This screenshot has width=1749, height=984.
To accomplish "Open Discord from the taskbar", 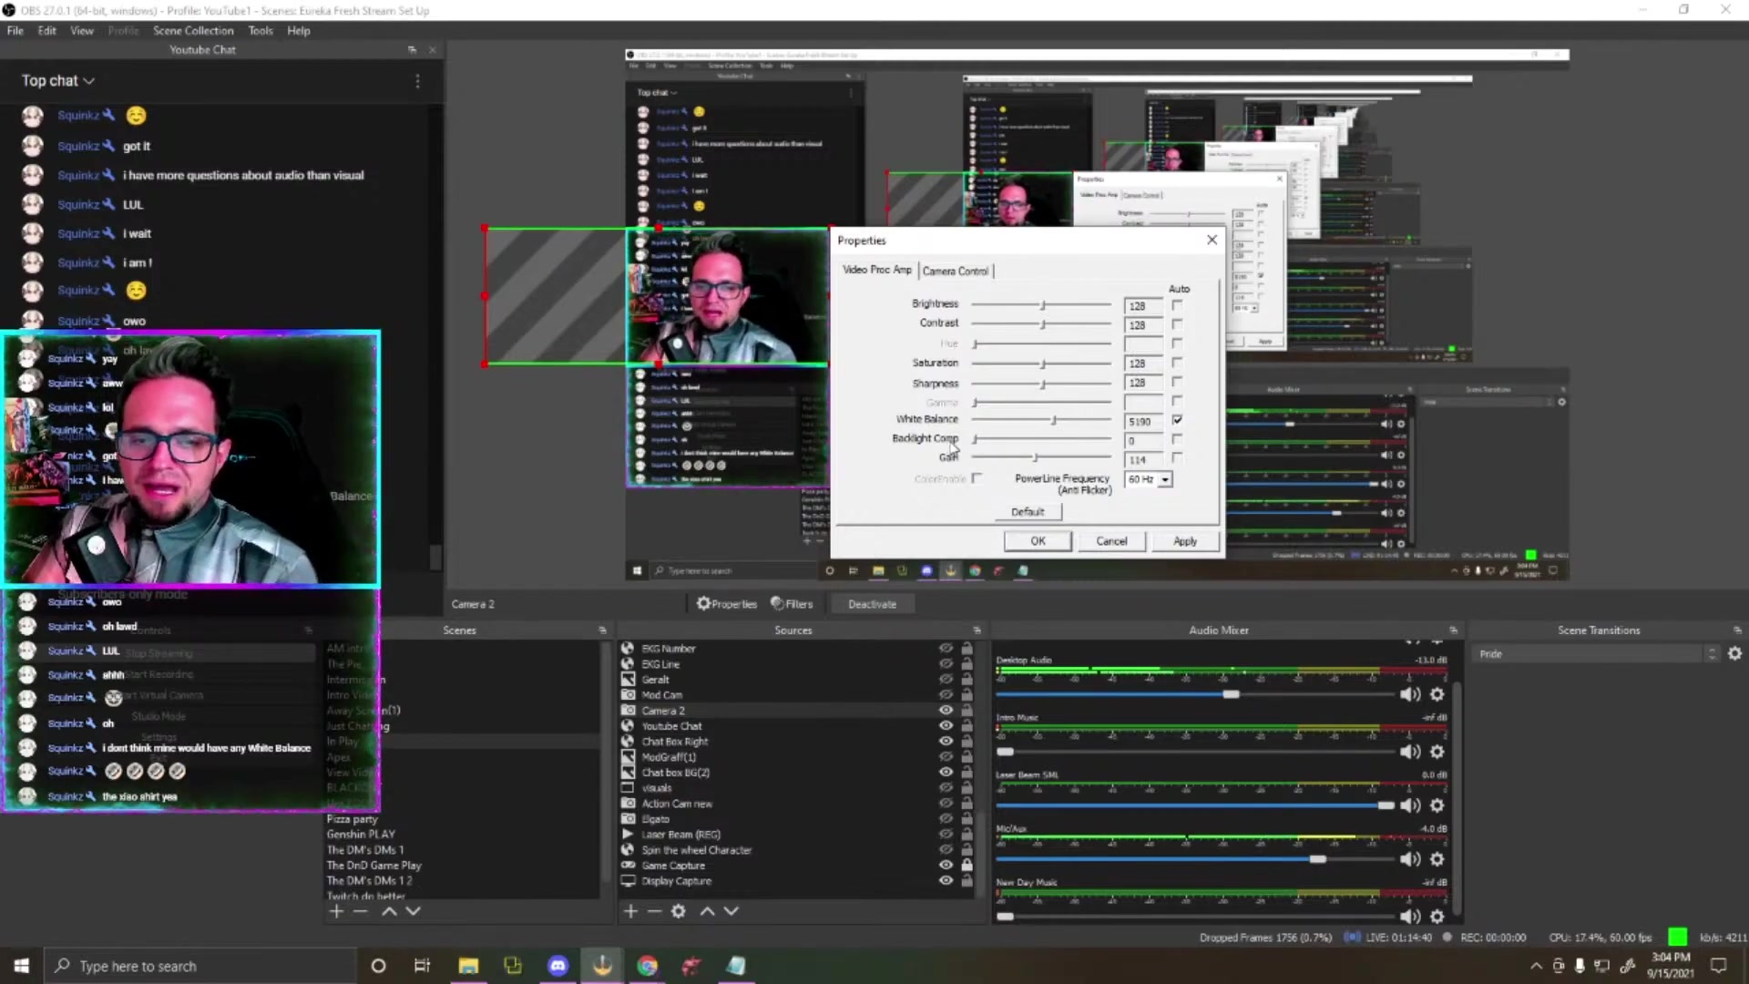I will tap(557, 966).
